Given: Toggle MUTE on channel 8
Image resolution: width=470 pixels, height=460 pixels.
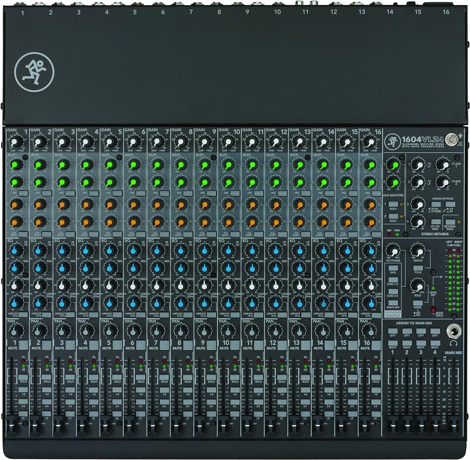Looking at the screenshot, I should click(188, 345).
